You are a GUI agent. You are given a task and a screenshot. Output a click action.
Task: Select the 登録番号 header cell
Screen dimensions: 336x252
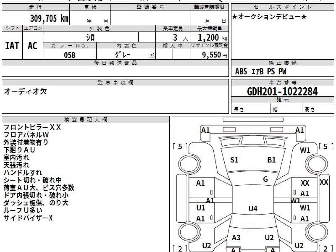coord(150,7)
